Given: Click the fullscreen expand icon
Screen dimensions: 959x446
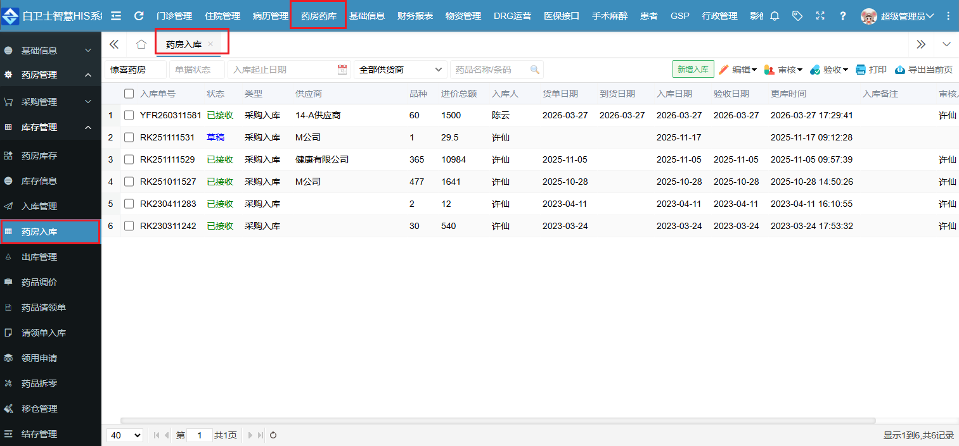Looking at the screenshot, I should pos(820,16).
